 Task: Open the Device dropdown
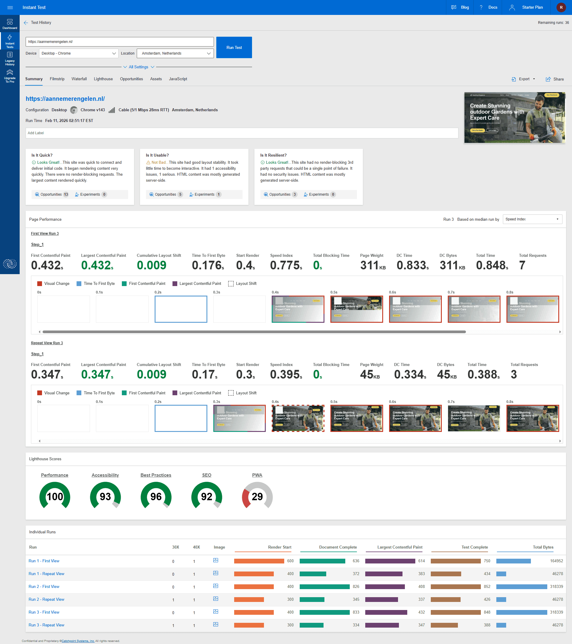pyautogui.click(x=79, y=54)
